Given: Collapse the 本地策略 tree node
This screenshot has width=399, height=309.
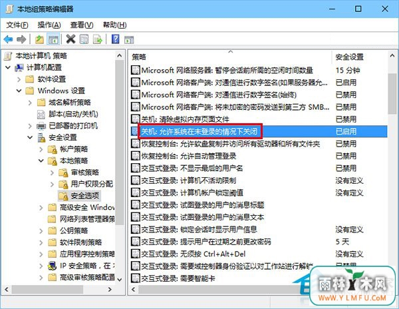Looking at the screenshot, I should pos(41,160).
